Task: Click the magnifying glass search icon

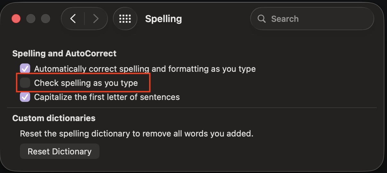Action: [x=262, y=19]
